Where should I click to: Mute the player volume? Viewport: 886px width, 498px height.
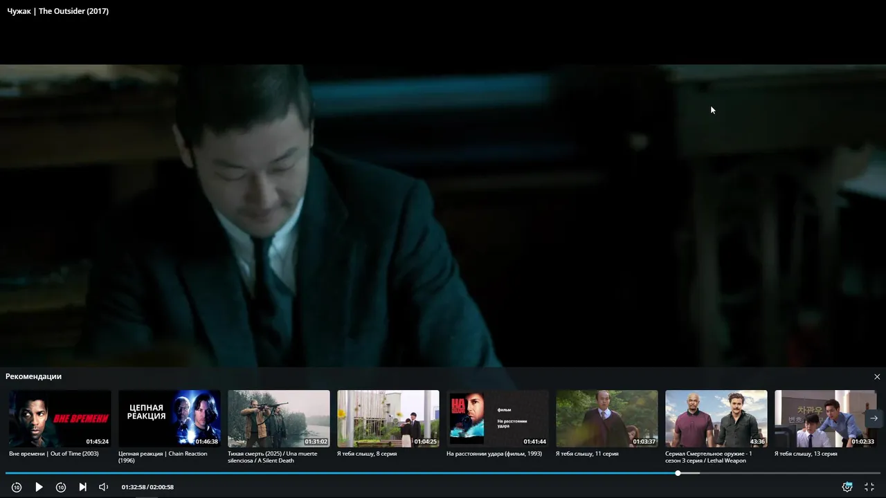coord(104,487)
